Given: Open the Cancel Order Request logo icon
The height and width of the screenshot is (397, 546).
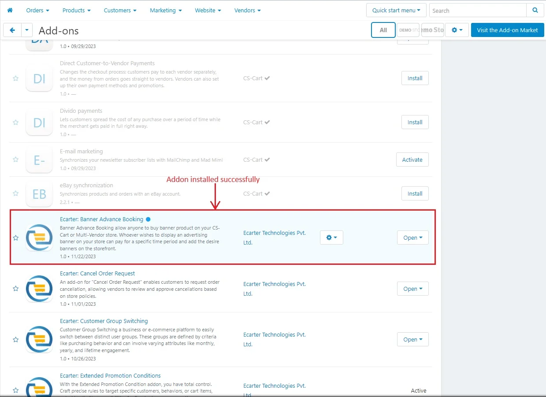Looking at the screenshot, I should (39, 289).
